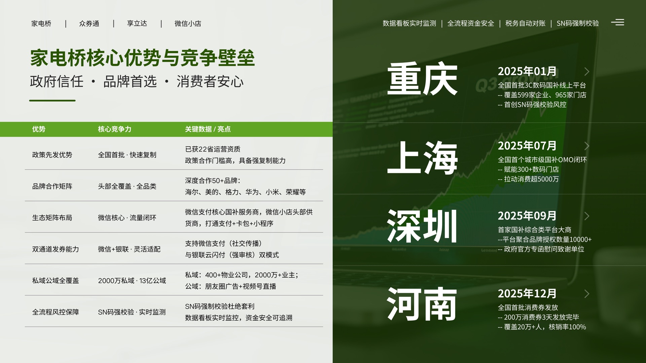Click the 微信核心 · 流量闭环 cell
Screen dimensions: 646x363
[127, 218]
